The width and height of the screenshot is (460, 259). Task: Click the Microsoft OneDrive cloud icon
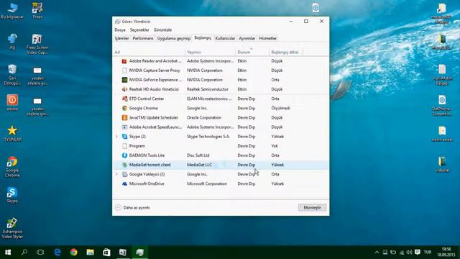click(x=124, y=183)
